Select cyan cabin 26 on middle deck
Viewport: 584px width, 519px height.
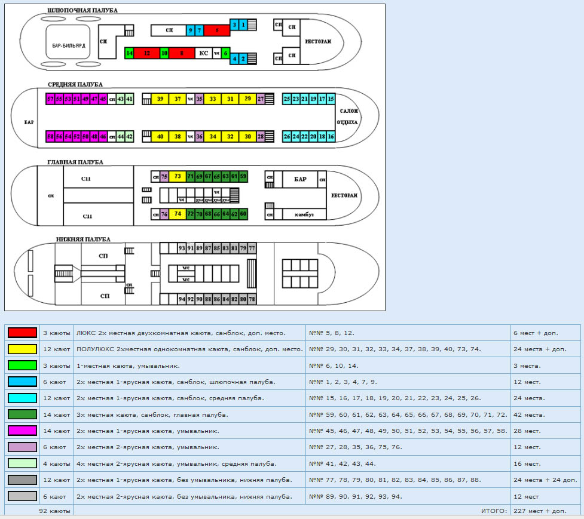tap(287, 137)
